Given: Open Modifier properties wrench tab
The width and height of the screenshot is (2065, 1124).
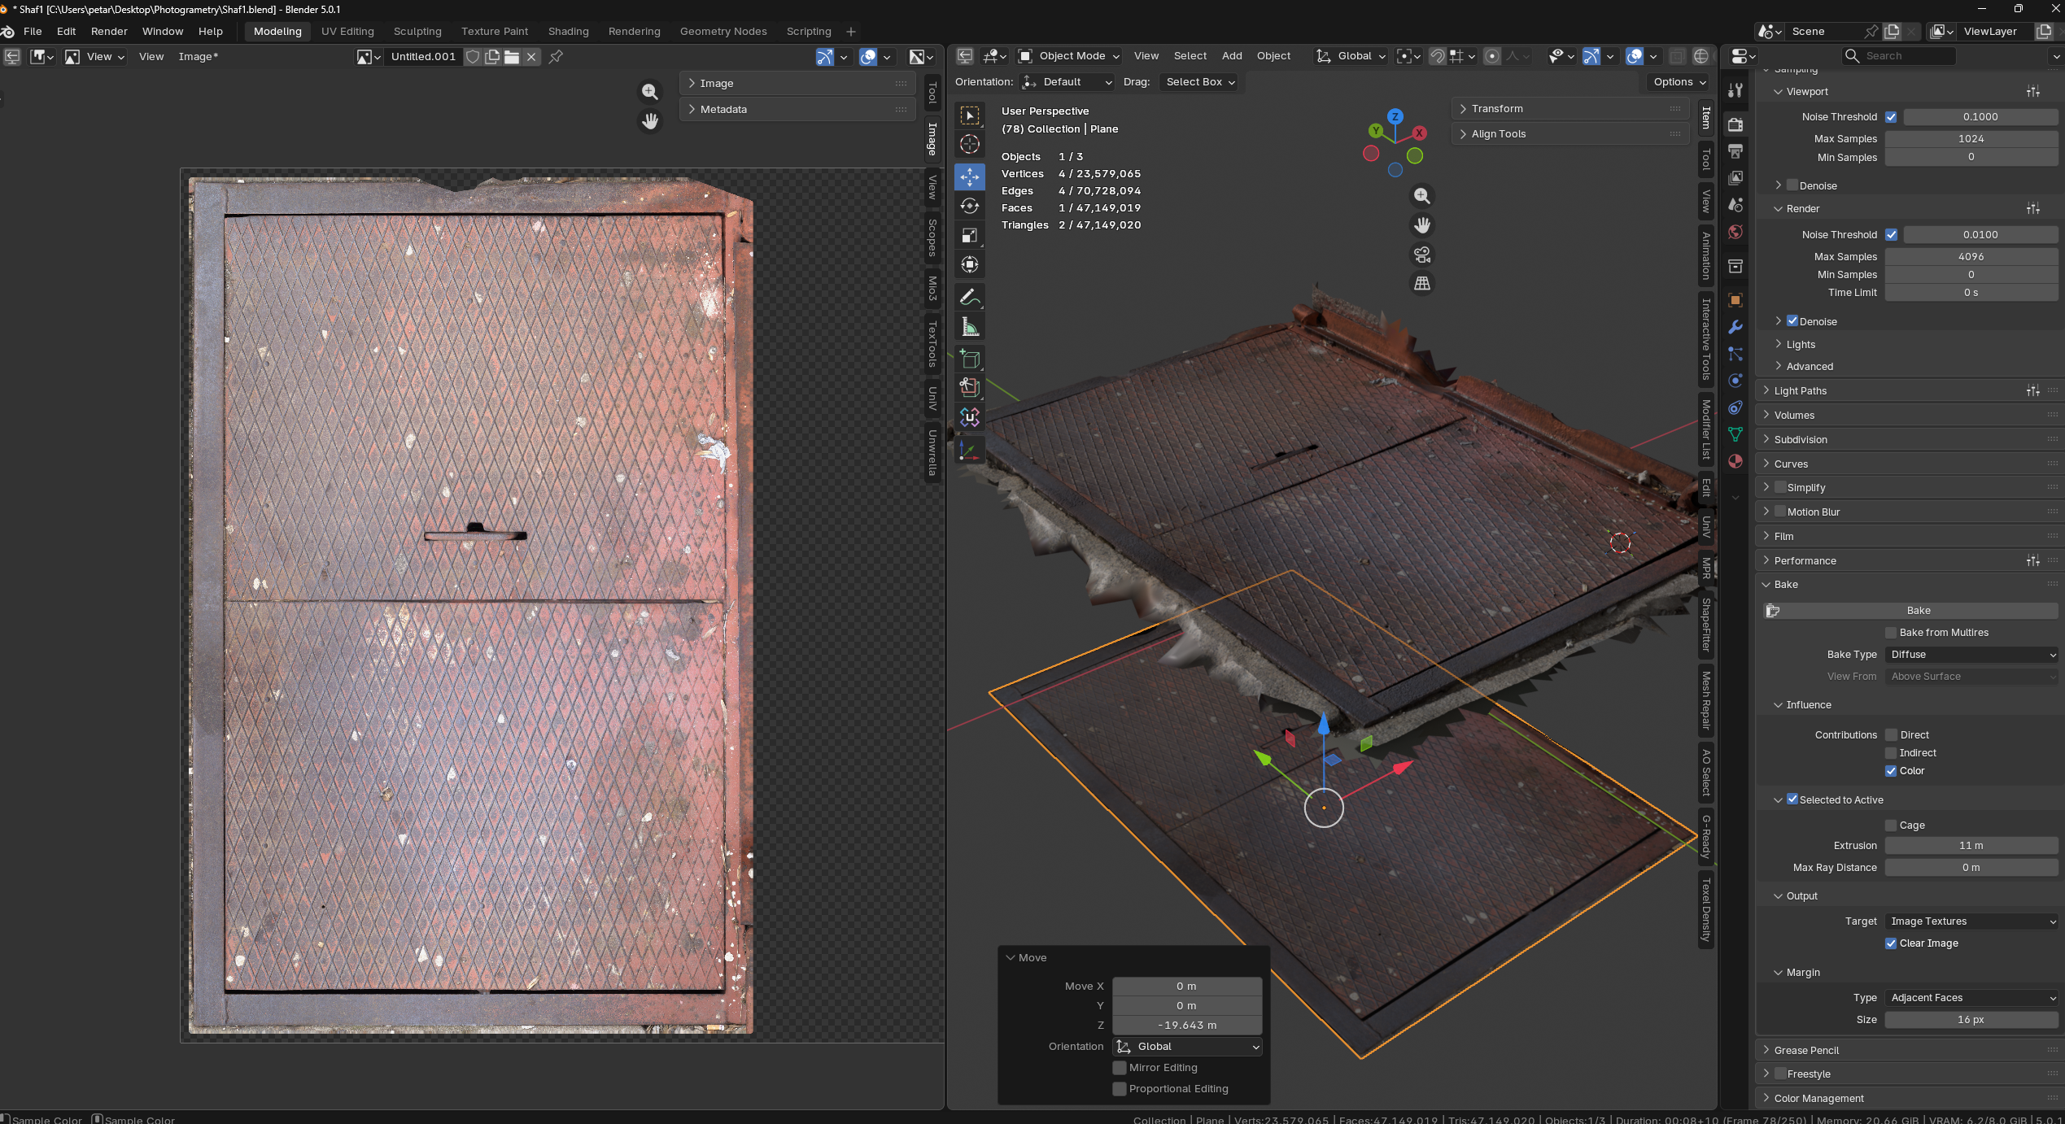Looking at the screenshot, I should (x=1735, y=327).
